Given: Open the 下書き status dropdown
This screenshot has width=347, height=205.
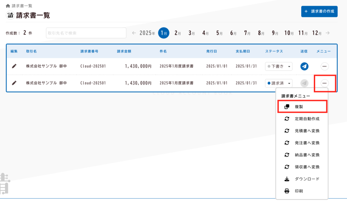Looking at the screenshot, I should click(279, 66).
